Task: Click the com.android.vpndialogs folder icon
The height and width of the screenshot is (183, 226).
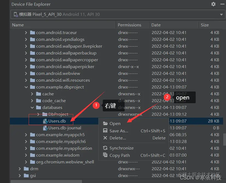Action: (33, 39)
